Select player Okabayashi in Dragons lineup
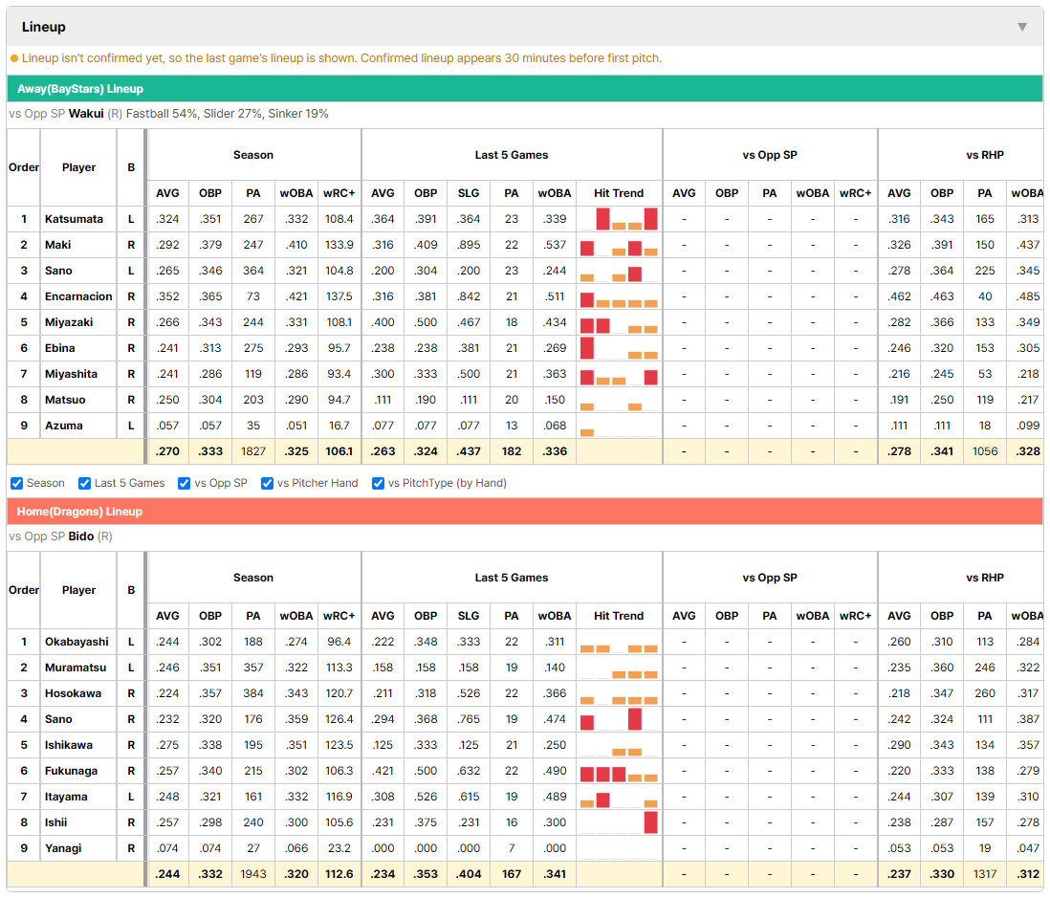This screenshot has height=898, width=1050. (x=77, y=642)
